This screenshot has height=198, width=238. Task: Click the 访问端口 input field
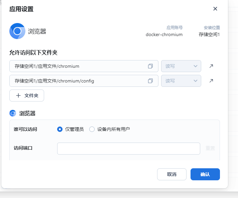[129, 149]
